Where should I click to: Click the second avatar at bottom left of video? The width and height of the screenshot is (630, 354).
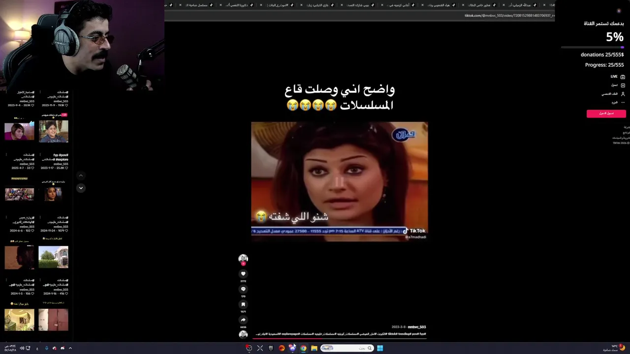pos(243,334)
